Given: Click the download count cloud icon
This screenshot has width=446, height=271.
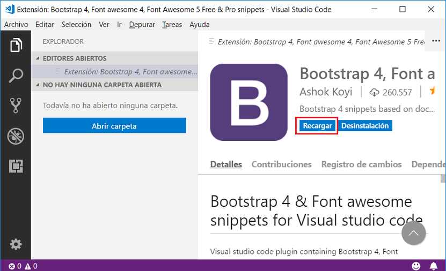Looking at the screenshot, I should tap(374, 92).
